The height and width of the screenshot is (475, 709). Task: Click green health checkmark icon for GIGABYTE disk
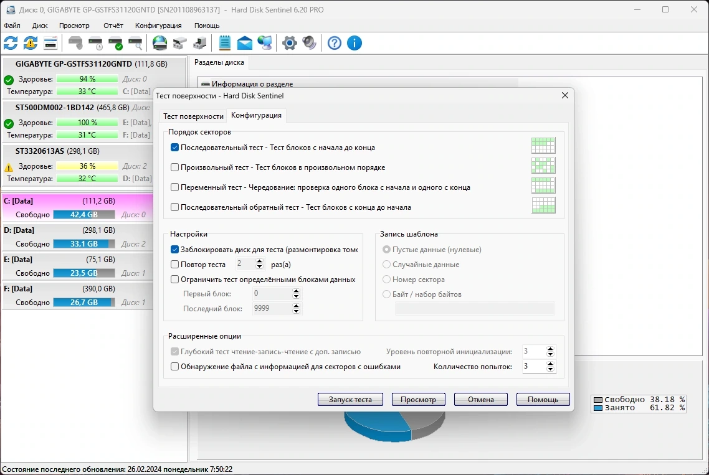point(9,80)
